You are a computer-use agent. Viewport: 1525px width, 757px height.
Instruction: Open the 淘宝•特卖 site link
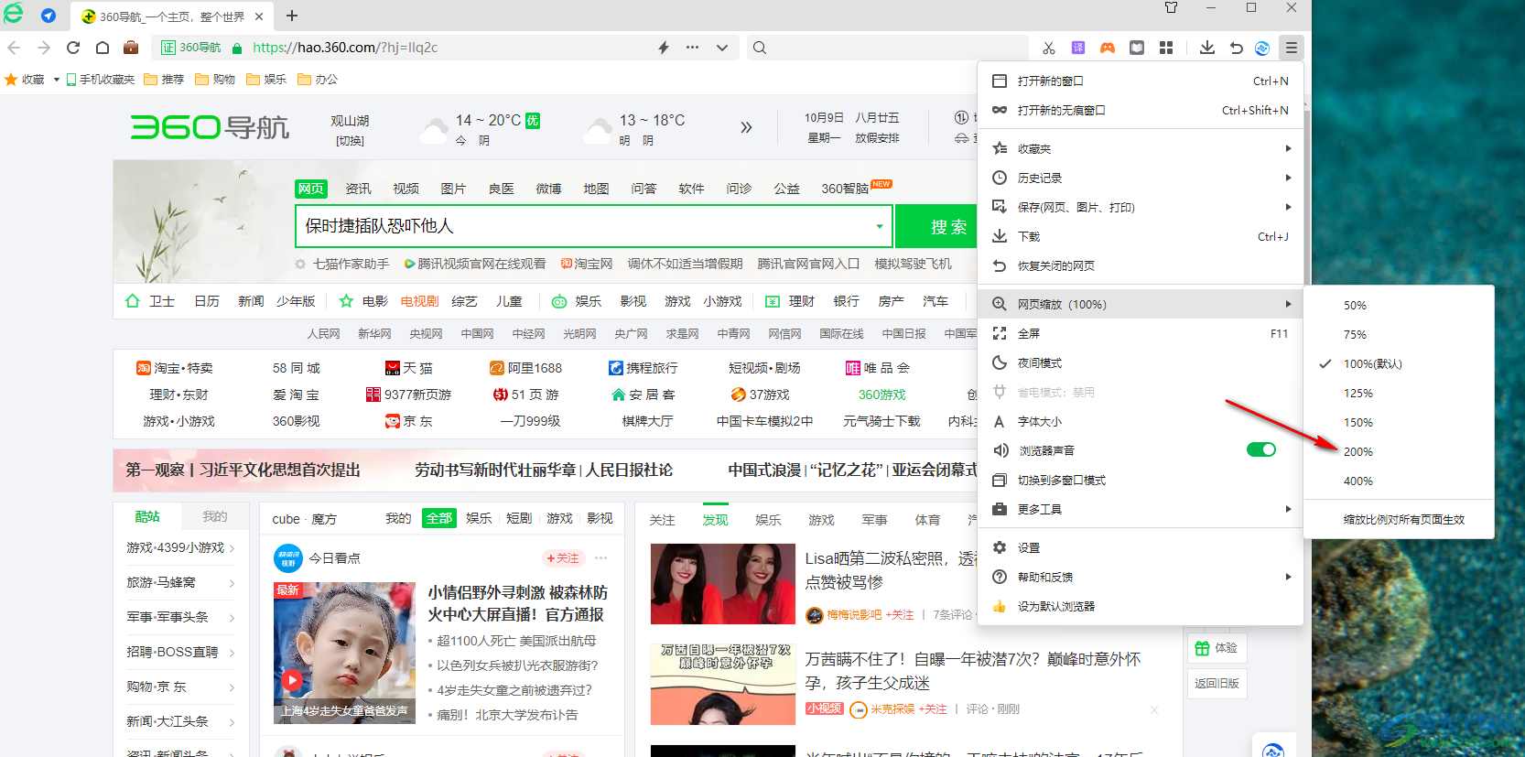(175, 368)
